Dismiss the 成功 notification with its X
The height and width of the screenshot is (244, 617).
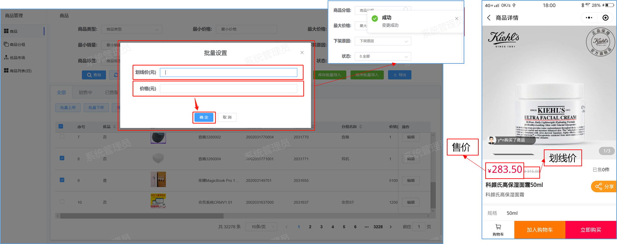coord(457,18)
